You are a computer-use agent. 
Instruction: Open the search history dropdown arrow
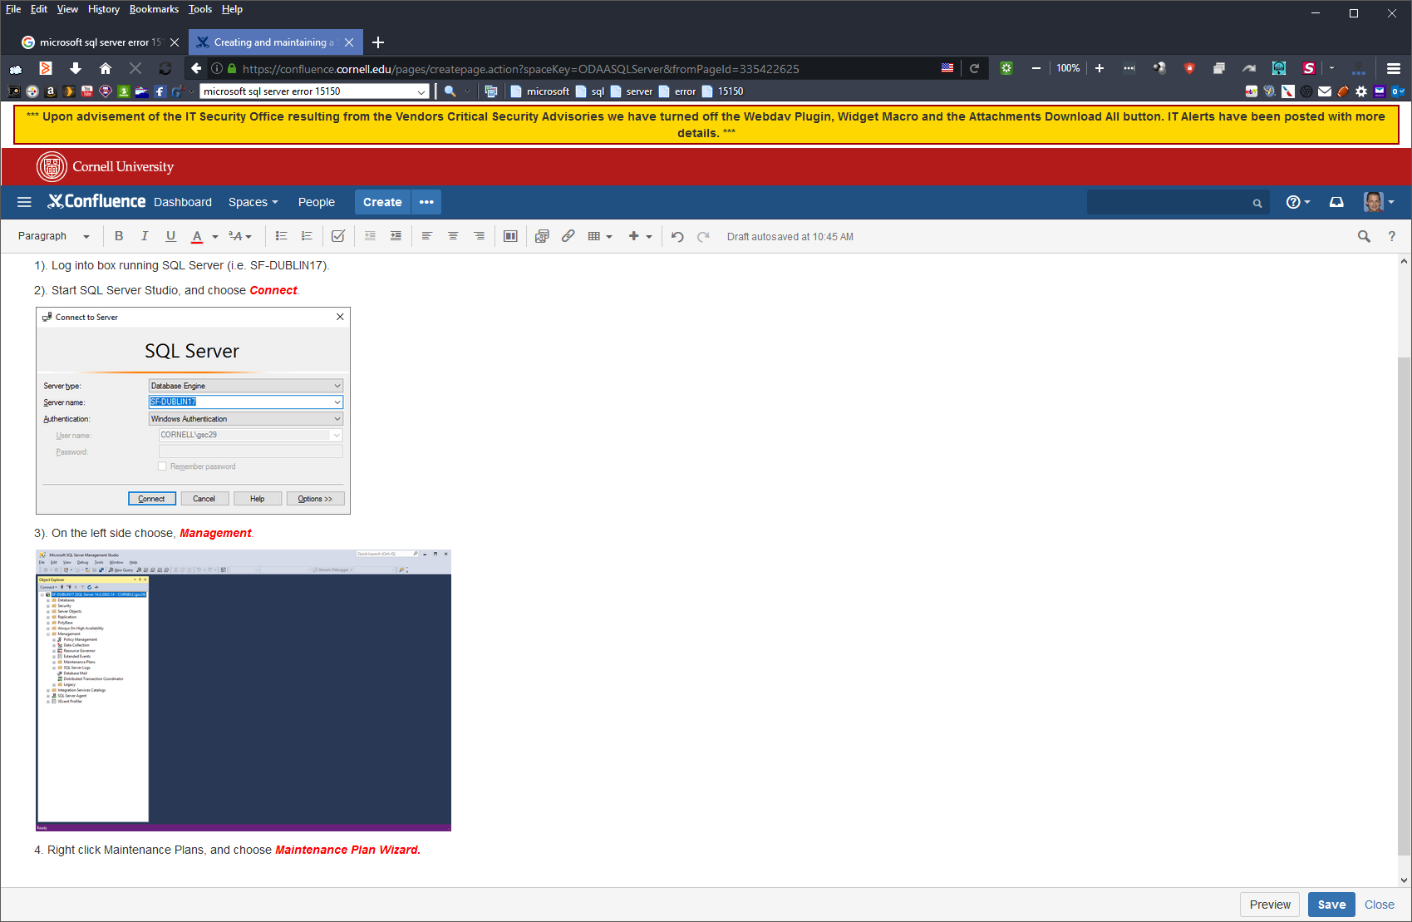click(x=421, y=91)
